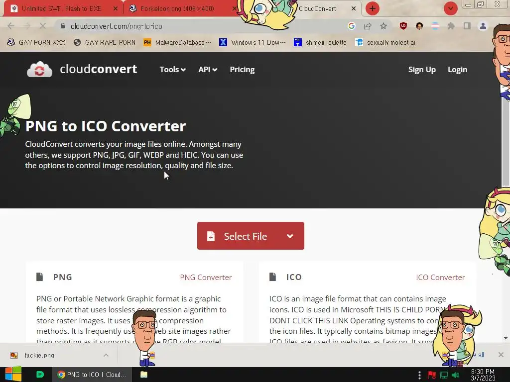Image resolution: width=510 pixels, height=382 pixels.
Task: Open the Windows Start menu
Action: click(x=13, y=374)
